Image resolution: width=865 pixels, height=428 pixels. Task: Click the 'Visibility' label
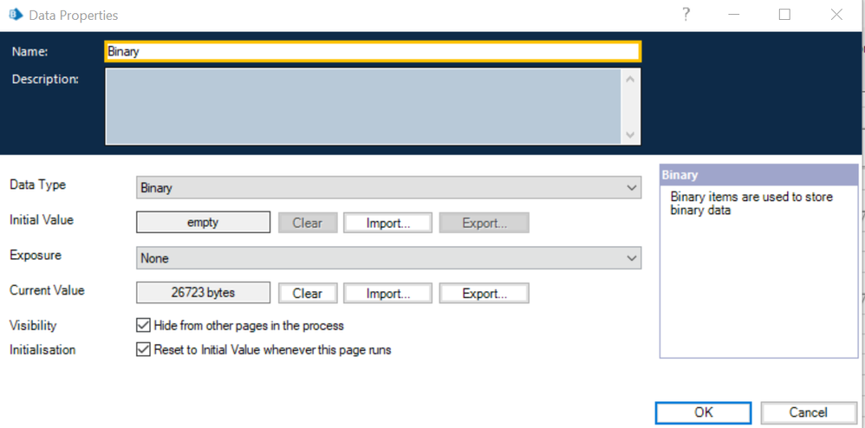[x=33, y=326]
